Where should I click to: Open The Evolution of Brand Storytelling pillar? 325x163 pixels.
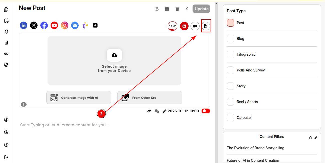[x=255, y=148]
